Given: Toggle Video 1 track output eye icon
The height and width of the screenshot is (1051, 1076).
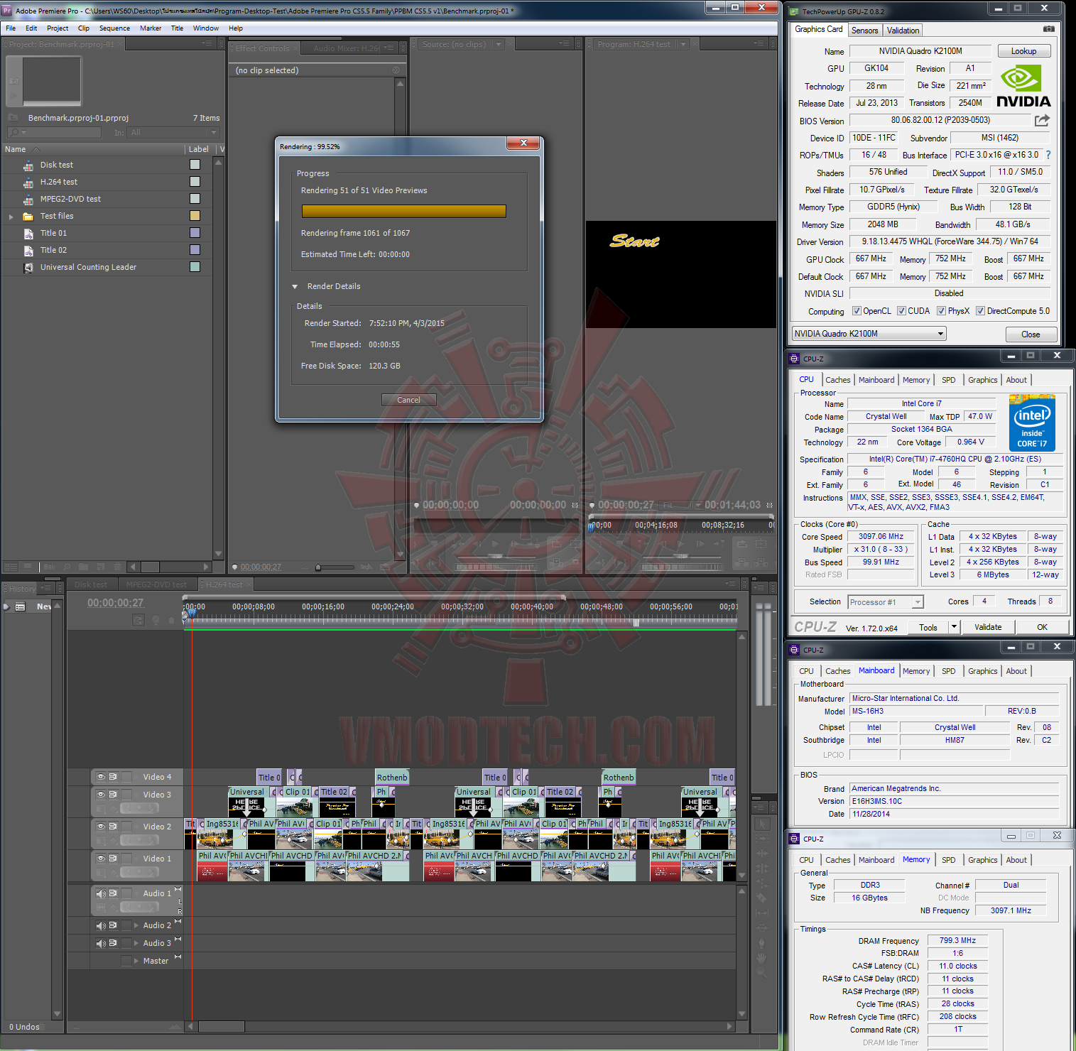Looking at the screenshot, I should (x=101, y=859).
